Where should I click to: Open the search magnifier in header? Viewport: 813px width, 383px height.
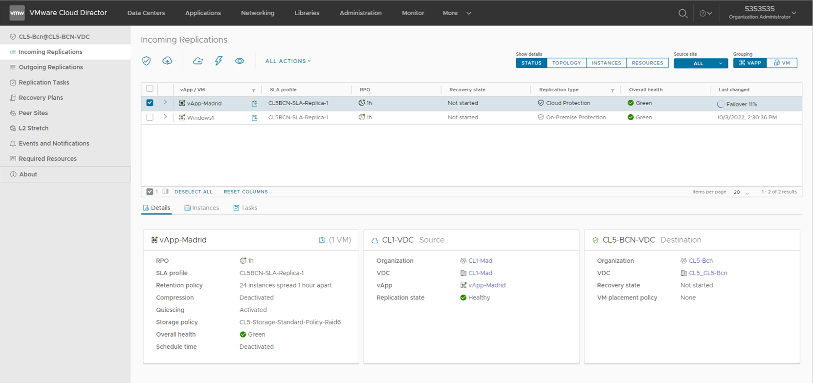683,13
